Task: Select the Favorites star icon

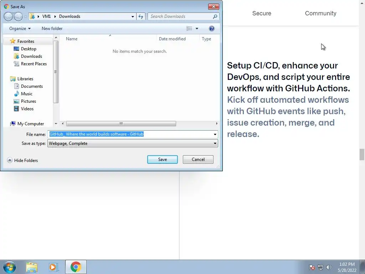Action: tap(12, 41)
